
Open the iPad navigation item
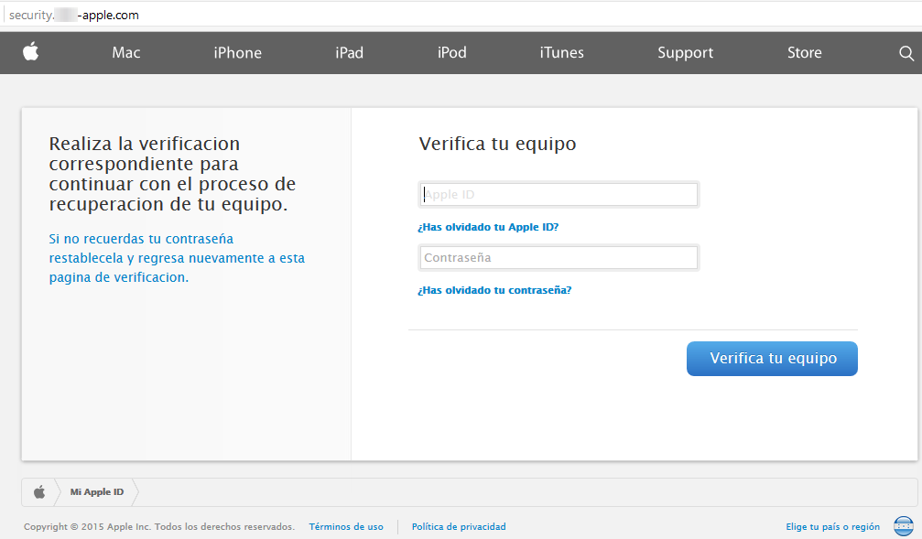[349, 52]
